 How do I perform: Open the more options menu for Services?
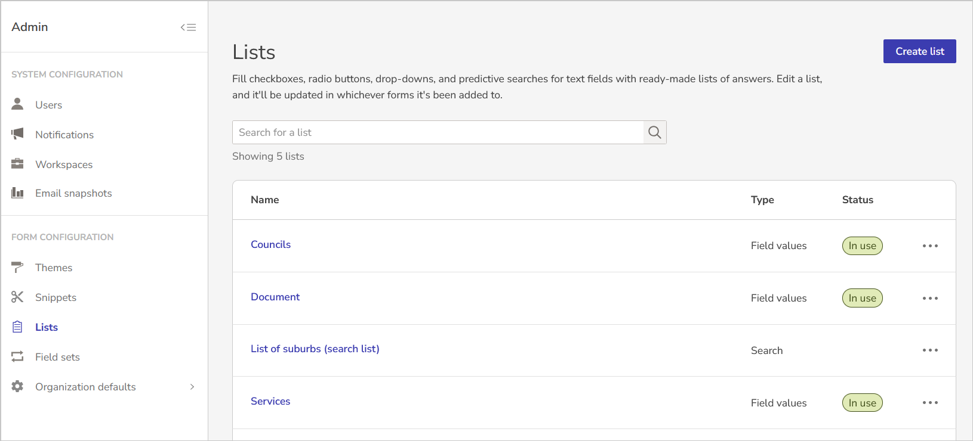[930, 403]
